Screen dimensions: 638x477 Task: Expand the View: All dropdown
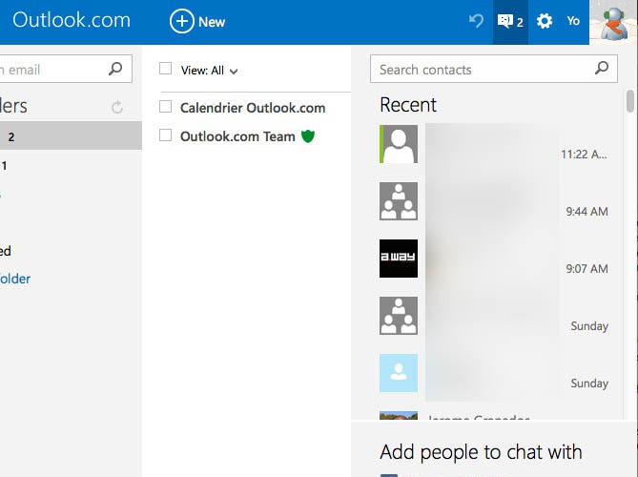click(x=209, y=71)
